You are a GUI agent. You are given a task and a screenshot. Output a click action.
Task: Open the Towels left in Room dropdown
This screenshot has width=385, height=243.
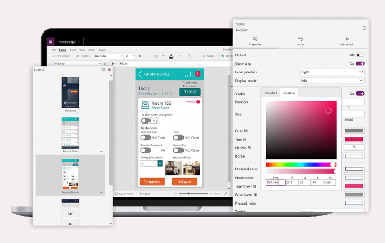click(x=152, y=164)
